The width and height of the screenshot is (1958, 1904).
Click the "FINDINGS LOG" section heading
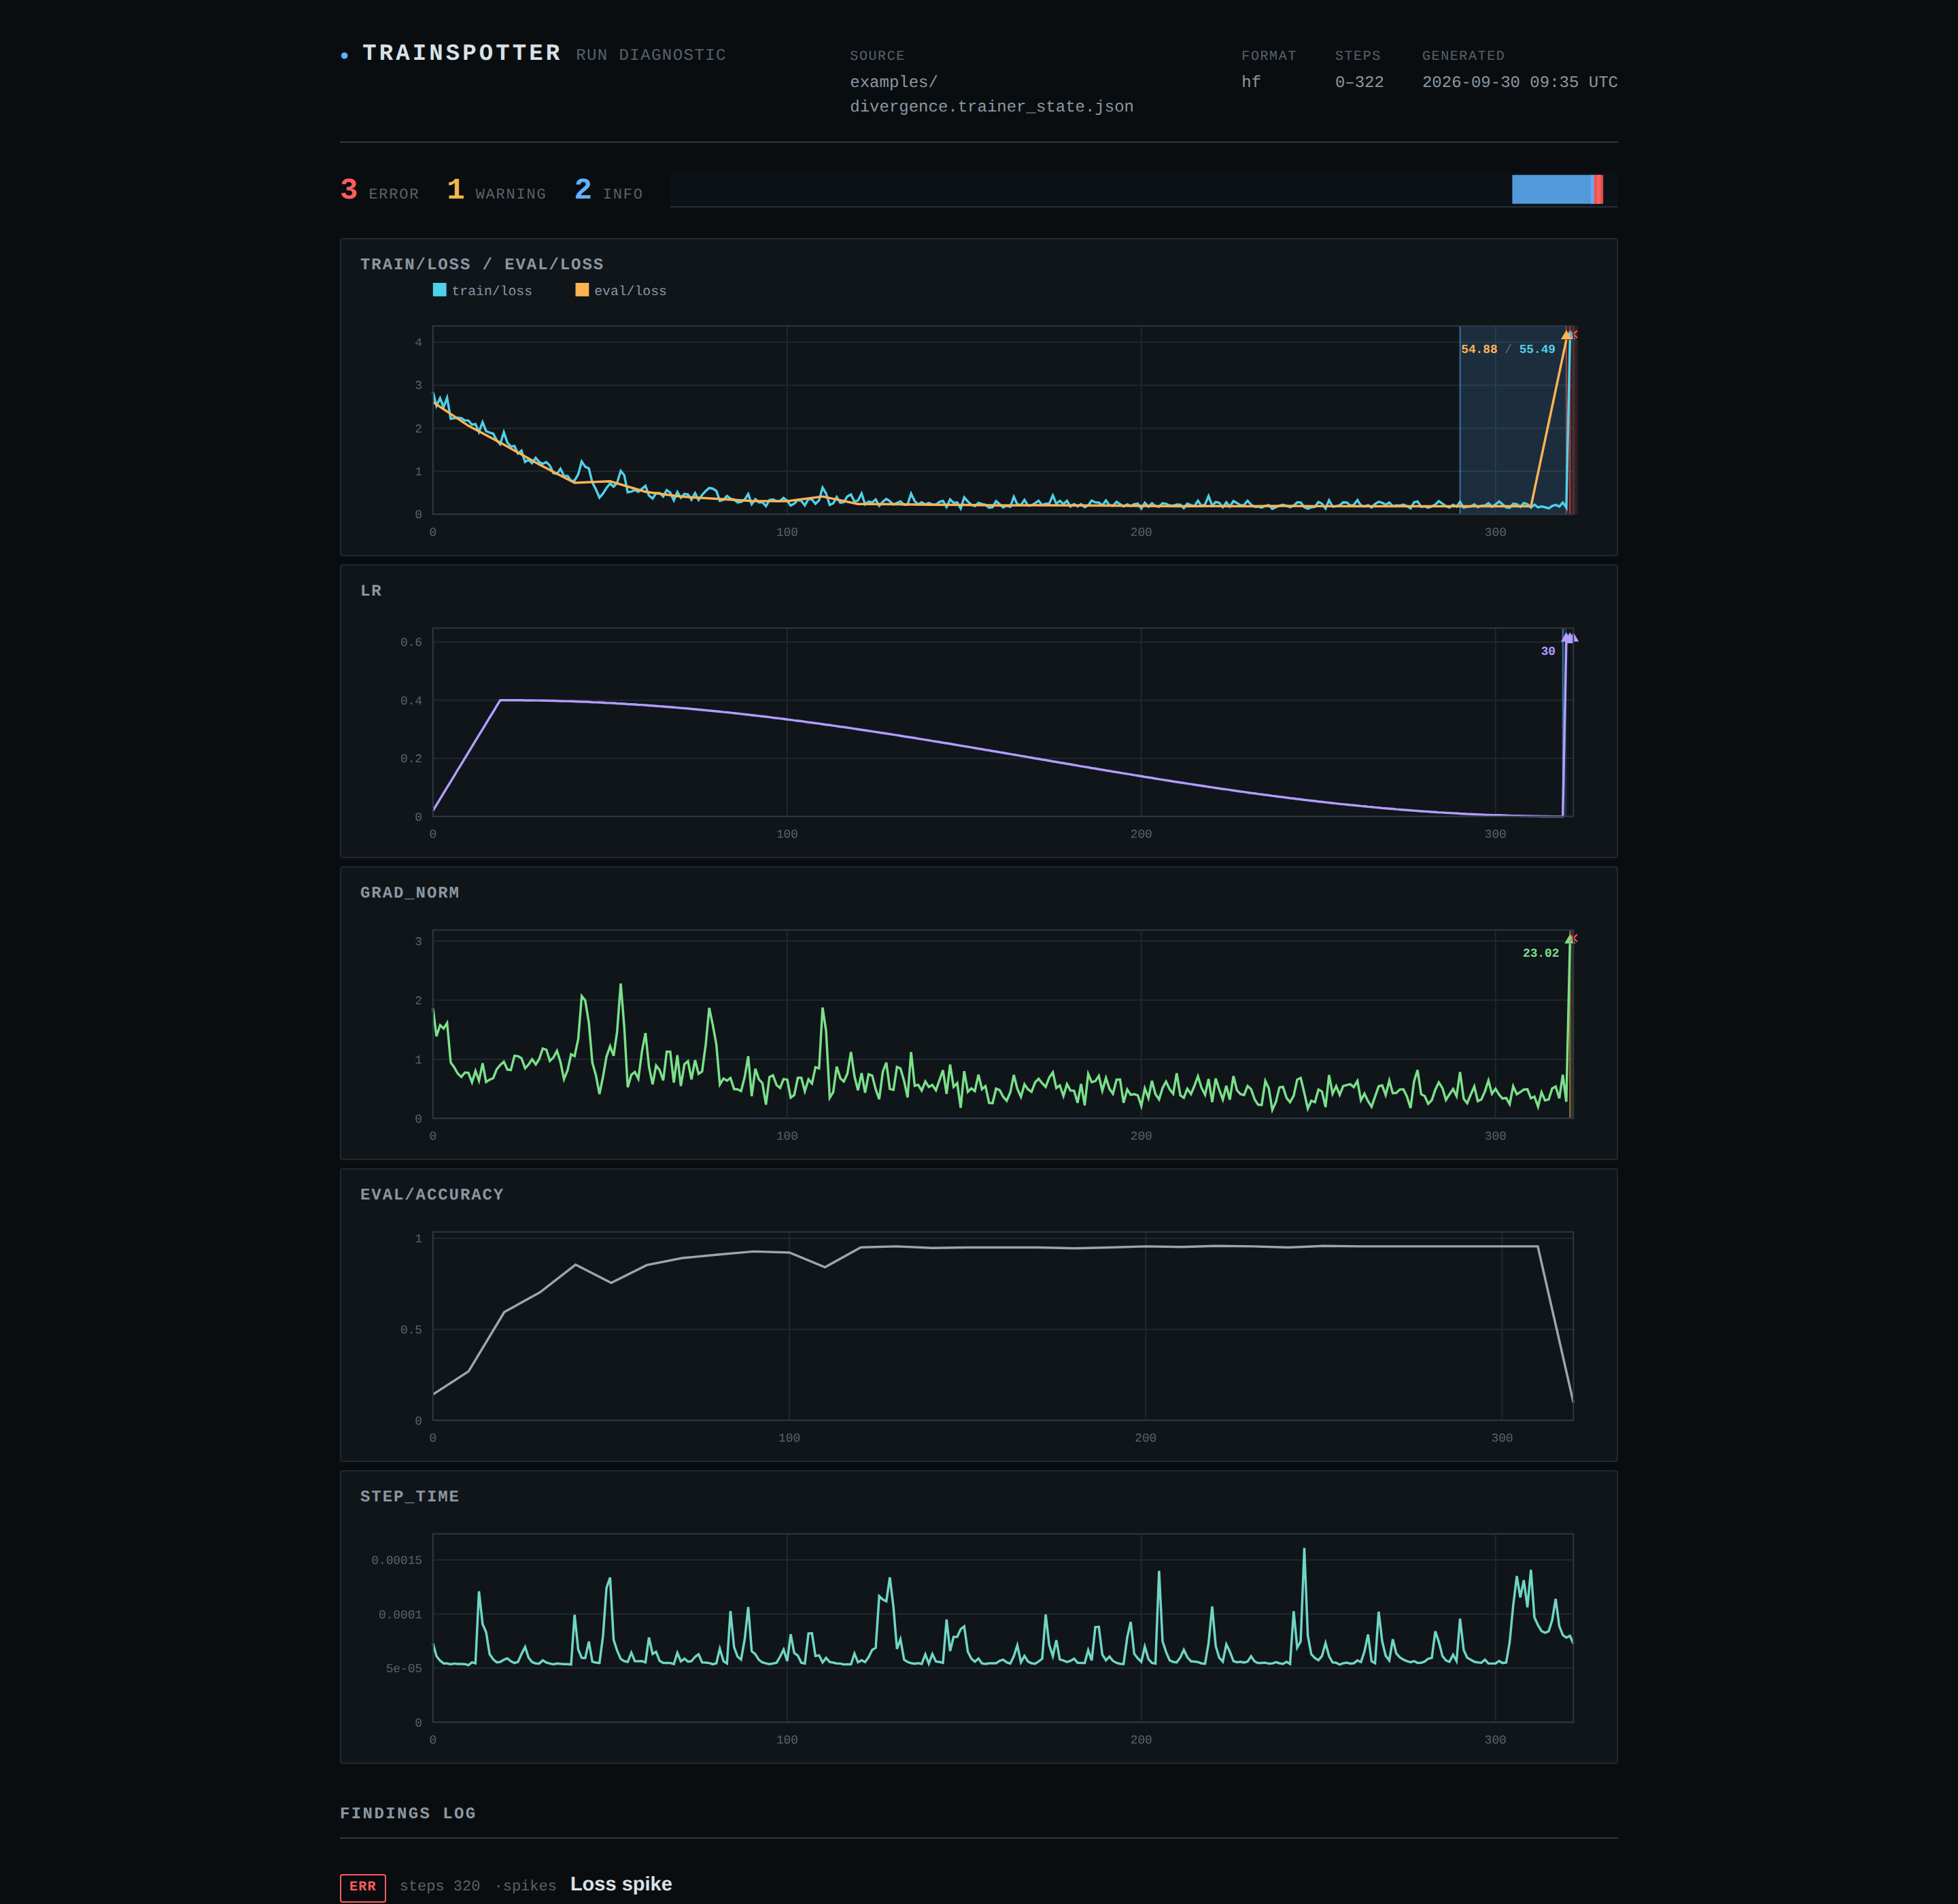point(408,1814)
